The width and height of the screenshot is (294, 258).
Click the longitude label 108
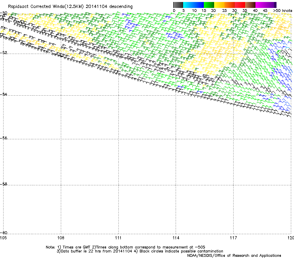[61, 238]
